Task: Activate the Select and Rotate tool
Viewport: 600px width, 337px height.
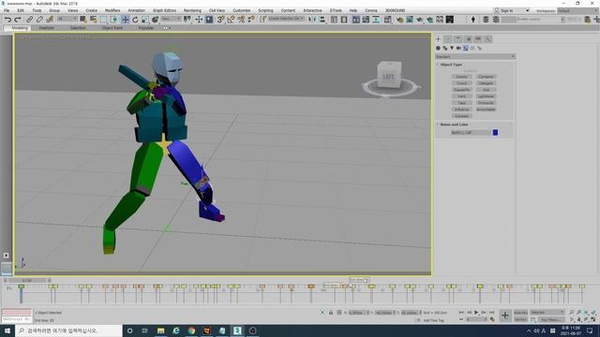Action: coord(135,20)
